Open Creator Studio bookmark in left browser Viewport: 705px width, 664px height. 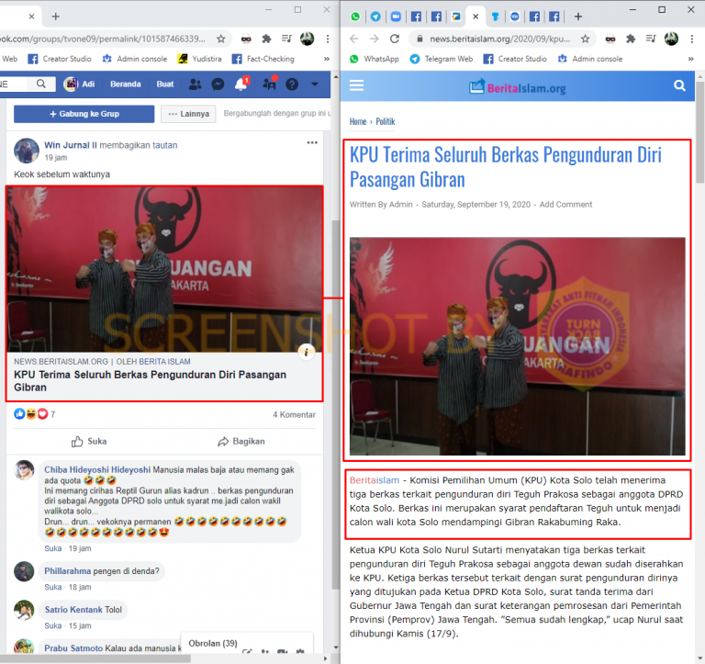tap(60, 59)
